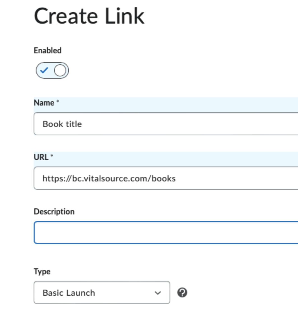The height and width of the screenshot is (315, 298).
Task: Open the Type dropdown showing Basic Launch
Action: (x=102, y=293)
